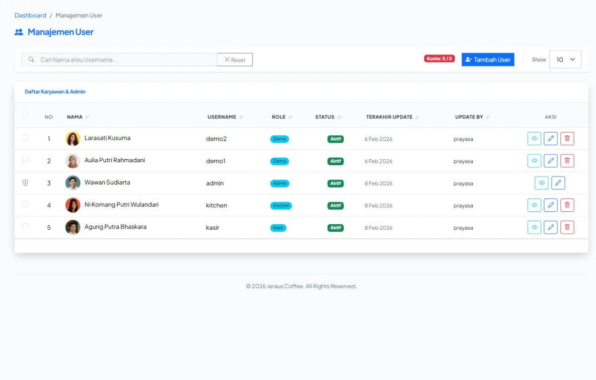Open the Daftar Karyawan & Admin tab

pos(55,92)
